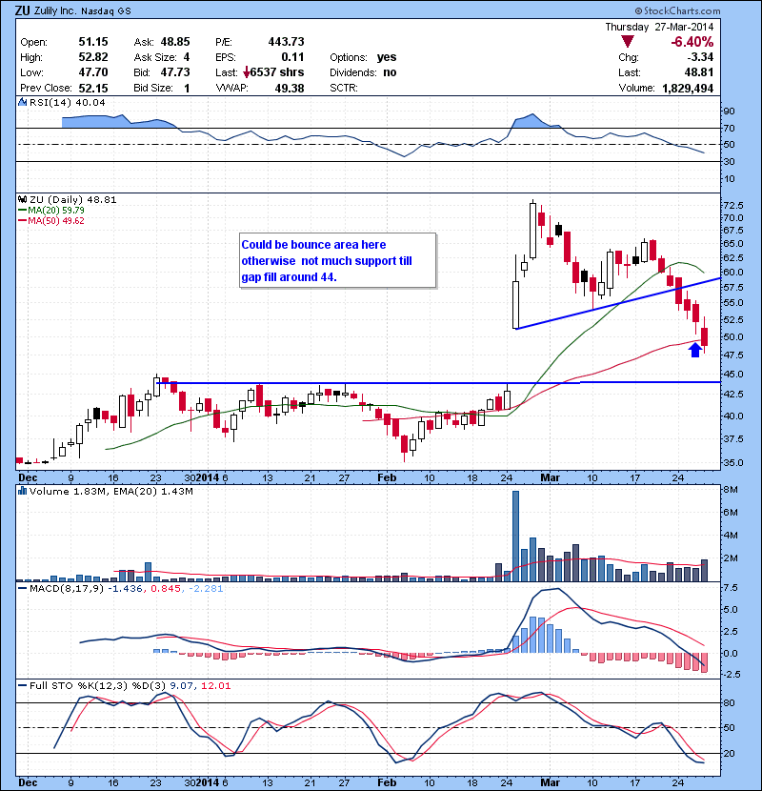Click the volume bars icon beside Volume label
This screenshot has height=791, width=762.
coord(22,491)
